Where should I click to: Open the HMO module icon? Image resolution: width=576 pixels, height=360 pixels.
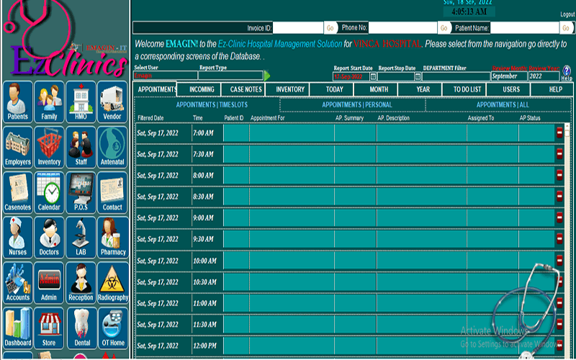coord(81,102)
